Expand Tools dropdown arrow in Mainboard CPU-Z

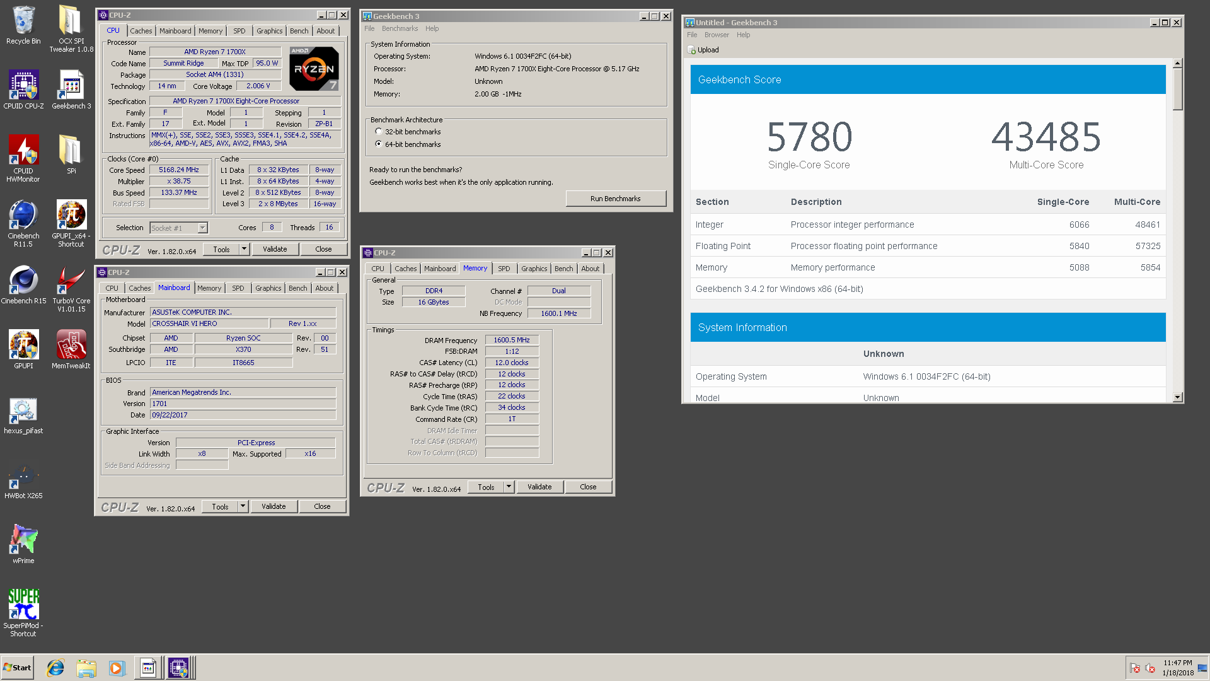243,506
